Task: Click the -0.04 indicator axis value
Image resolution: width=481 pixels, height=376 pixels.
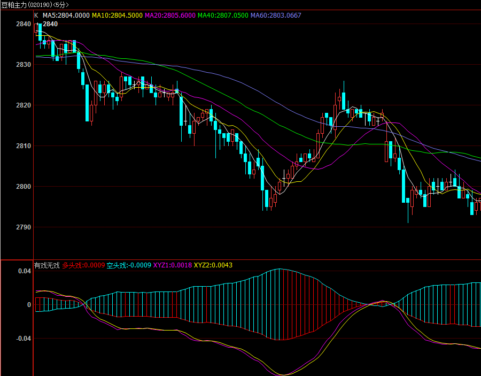Action: pos(24,339)
